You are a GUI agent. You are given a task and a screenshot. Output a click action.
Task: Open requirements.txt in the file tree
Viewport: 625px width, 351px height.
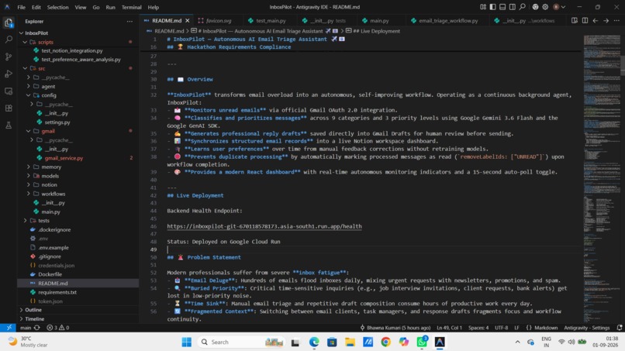point(57,292)
